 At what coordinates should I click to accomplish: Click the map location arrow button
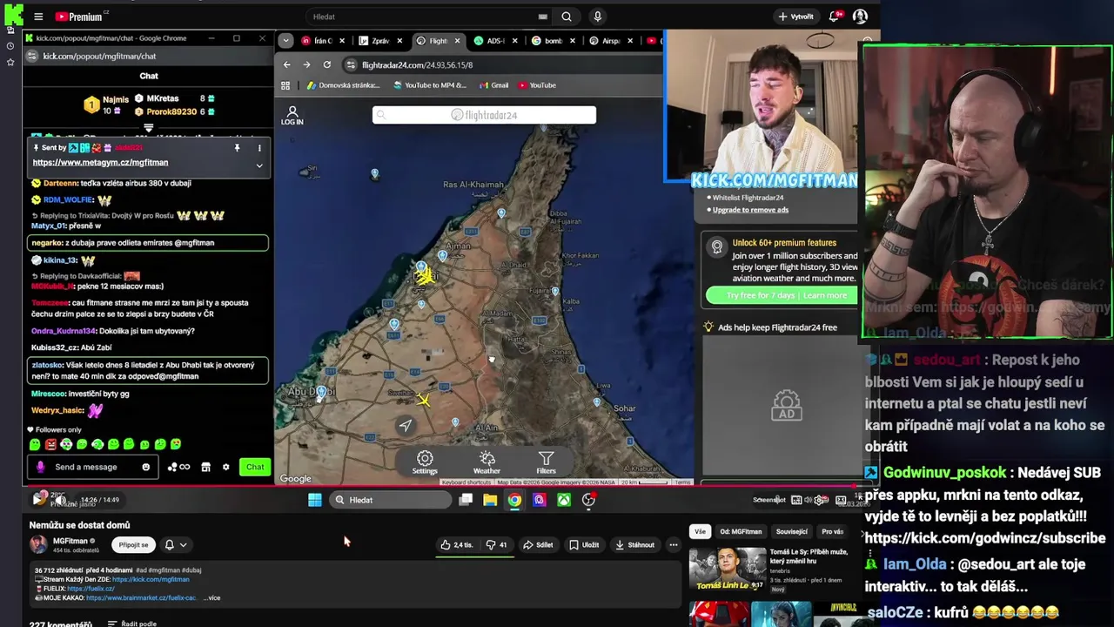(x=406, y=426)
